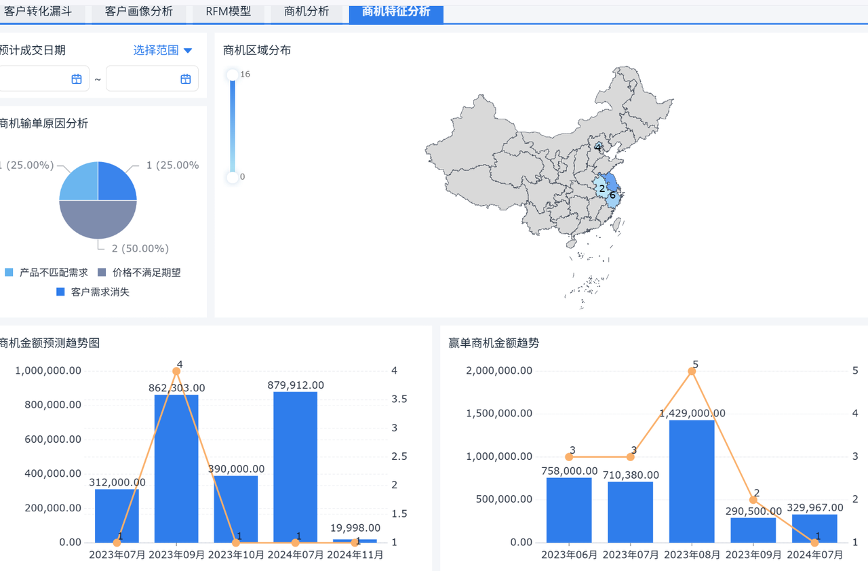Click the line point valued 5

point(692,371)
